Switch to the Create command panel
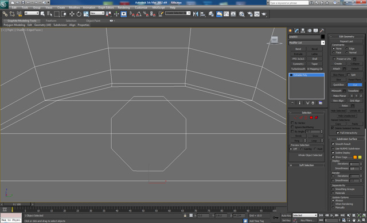 [290, 30]
